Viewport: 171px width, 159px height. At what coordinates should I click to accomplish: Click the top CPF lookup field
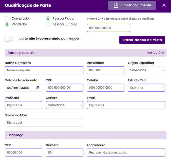pyautogui.click(x=108, y=28)
